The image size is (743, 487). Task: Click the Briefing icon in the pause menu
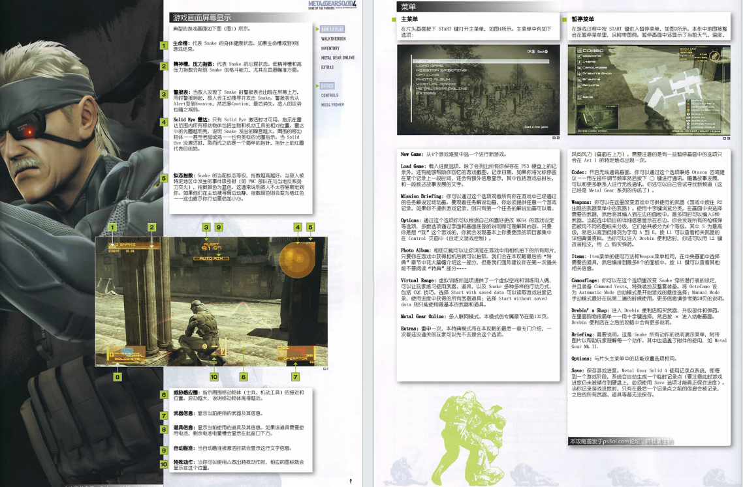(580, 79)
